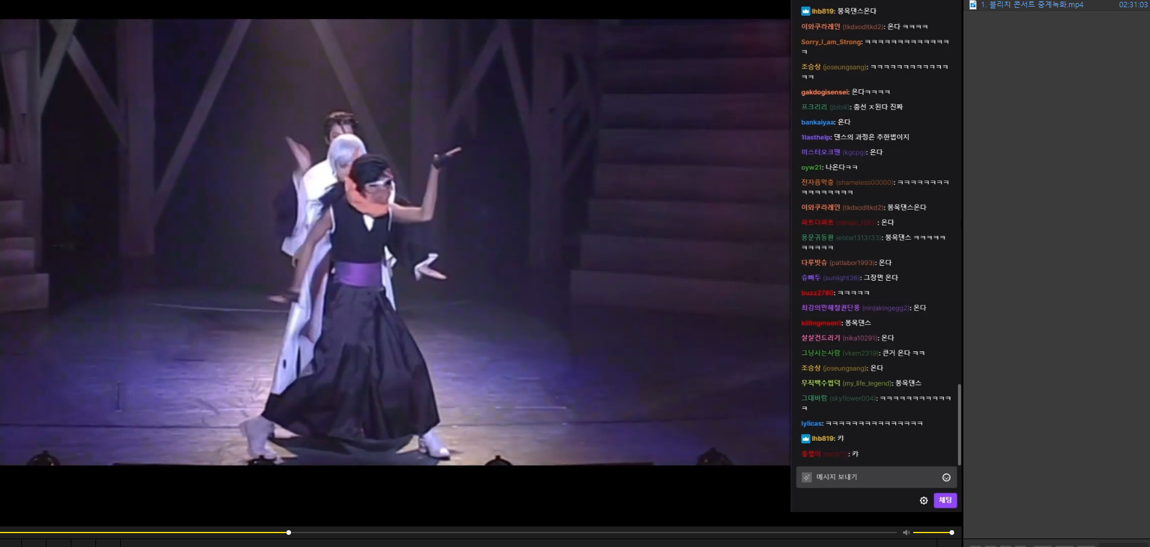This screenshot has height=547, width=1150.
Task: Click username lylicas in chat
Action: click(x=812, y=424)
